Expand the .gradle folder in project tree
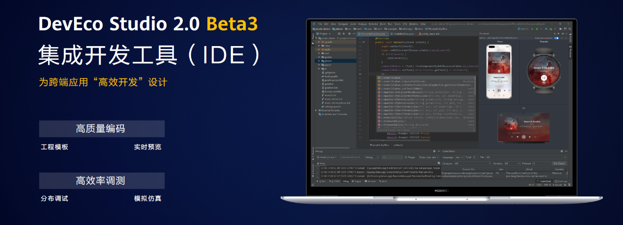This screenshot has height=225, width=623. pos(319,42)
